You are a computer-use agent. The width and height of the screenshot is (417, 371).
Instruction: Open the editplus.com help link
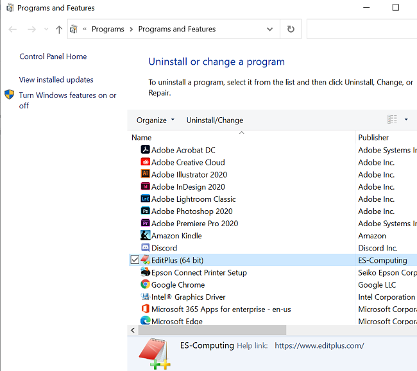click(x=319, y=345)
